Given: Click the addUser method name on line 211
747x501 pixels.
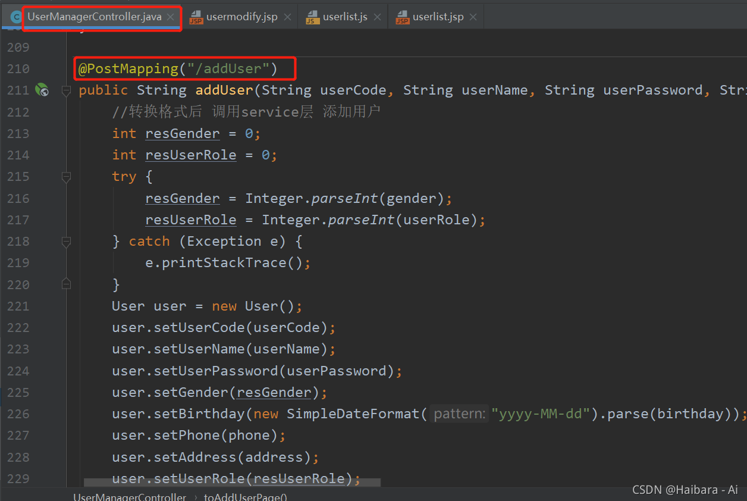Looking at the screenshot, I should coord(224,90).
